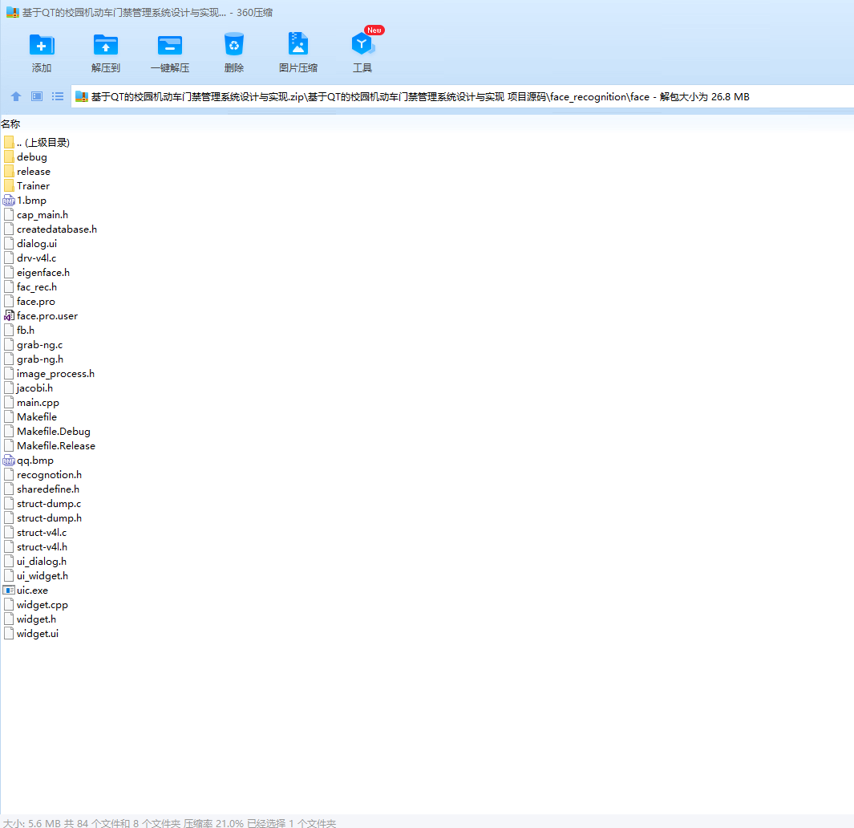Select the ui_widget.h file

[x=36, y=575]
